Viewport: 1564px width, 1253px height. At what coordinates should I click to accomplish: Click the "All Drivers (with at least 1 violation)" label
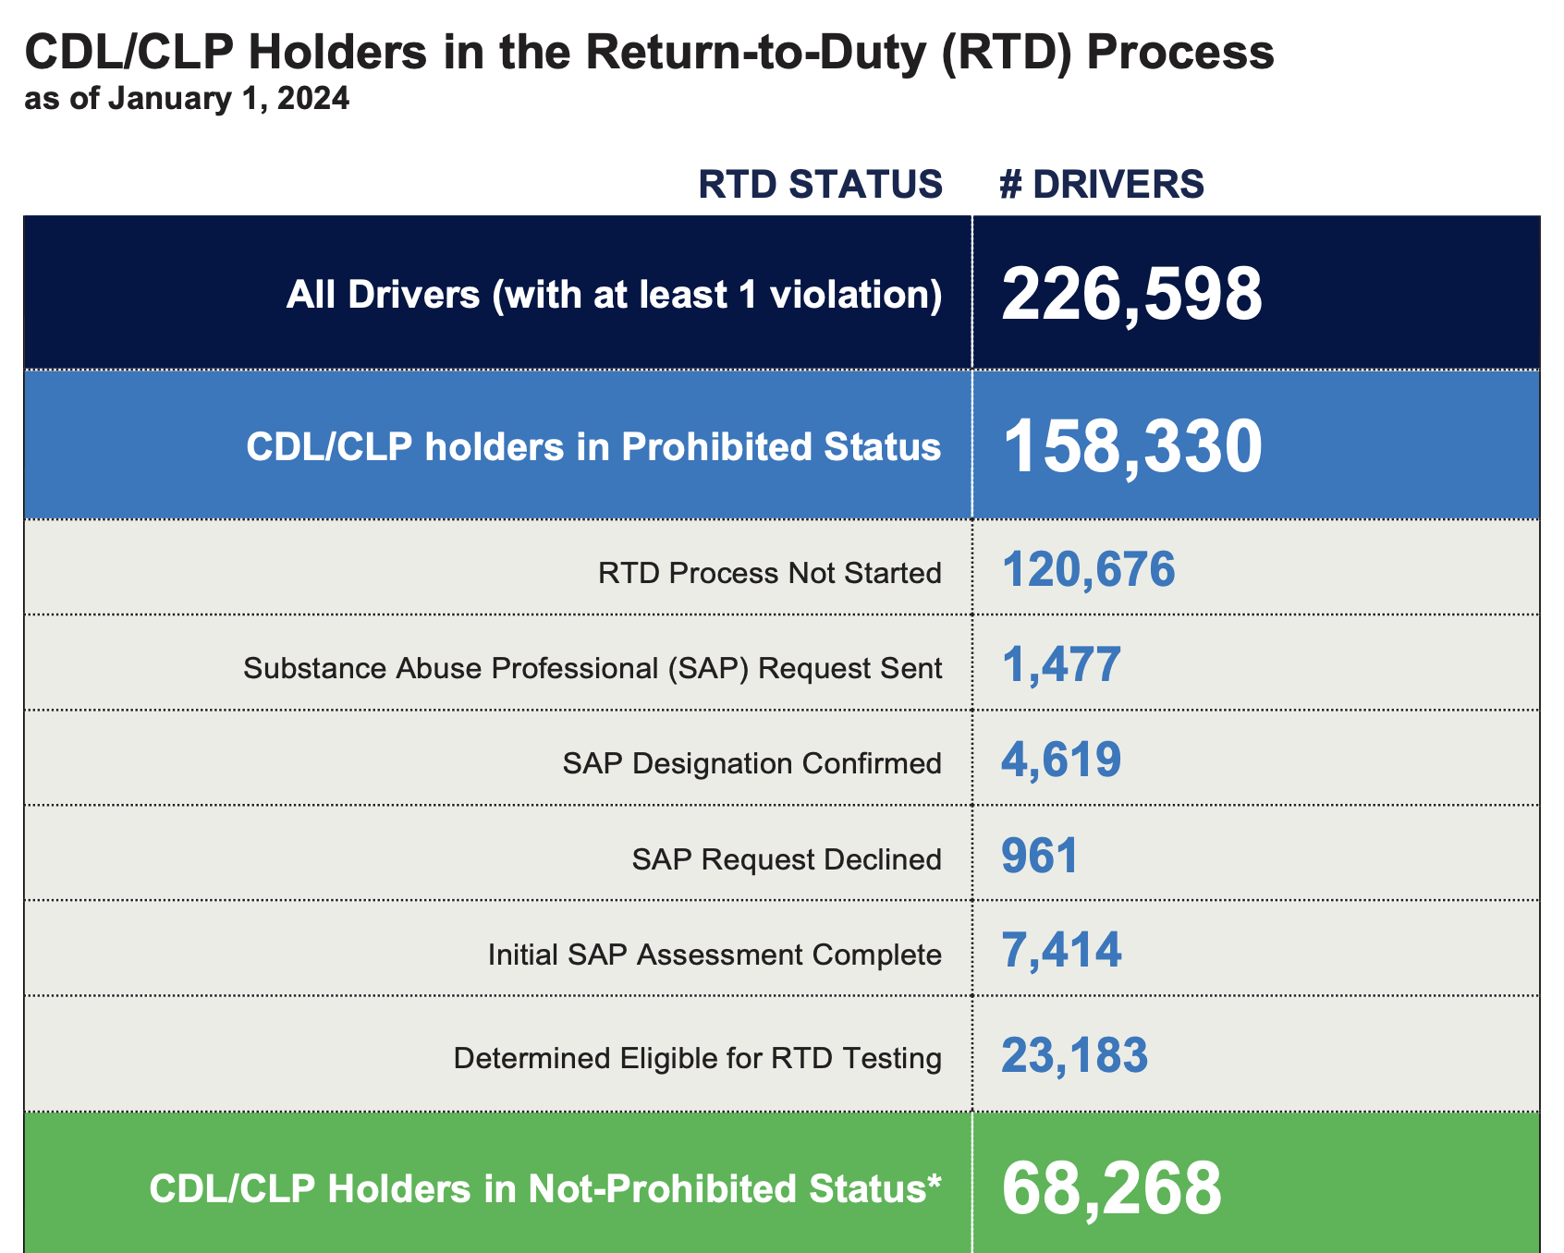(614, 295)
